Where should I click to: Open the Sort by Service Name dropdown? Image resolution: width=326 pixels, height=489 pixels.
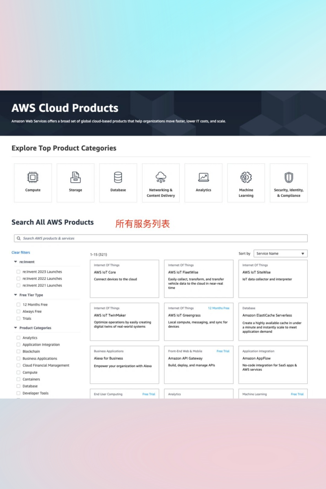tap(280, 253)
